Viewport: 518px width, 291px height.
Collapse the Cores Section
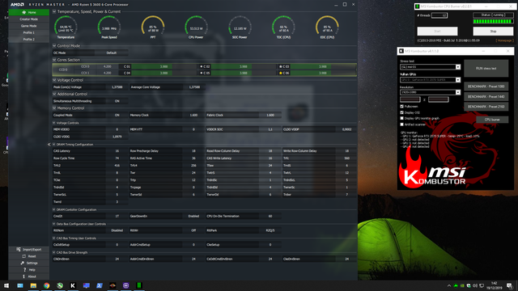[54, 60]
